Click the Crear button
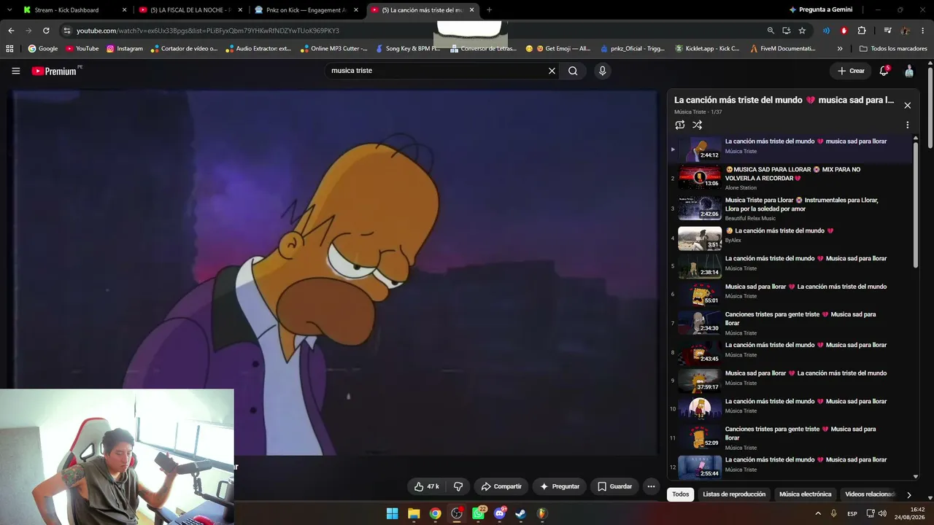934x525 pixels. (x=851, y=71)
